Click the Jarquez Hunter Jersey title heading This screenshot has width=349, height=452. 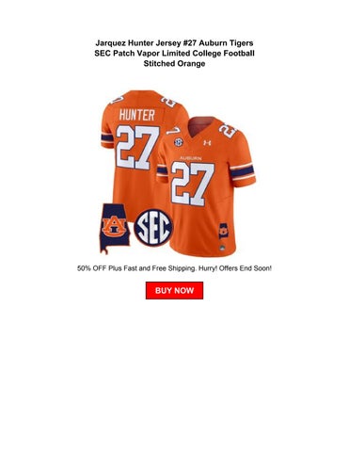[x=174, y=53]
